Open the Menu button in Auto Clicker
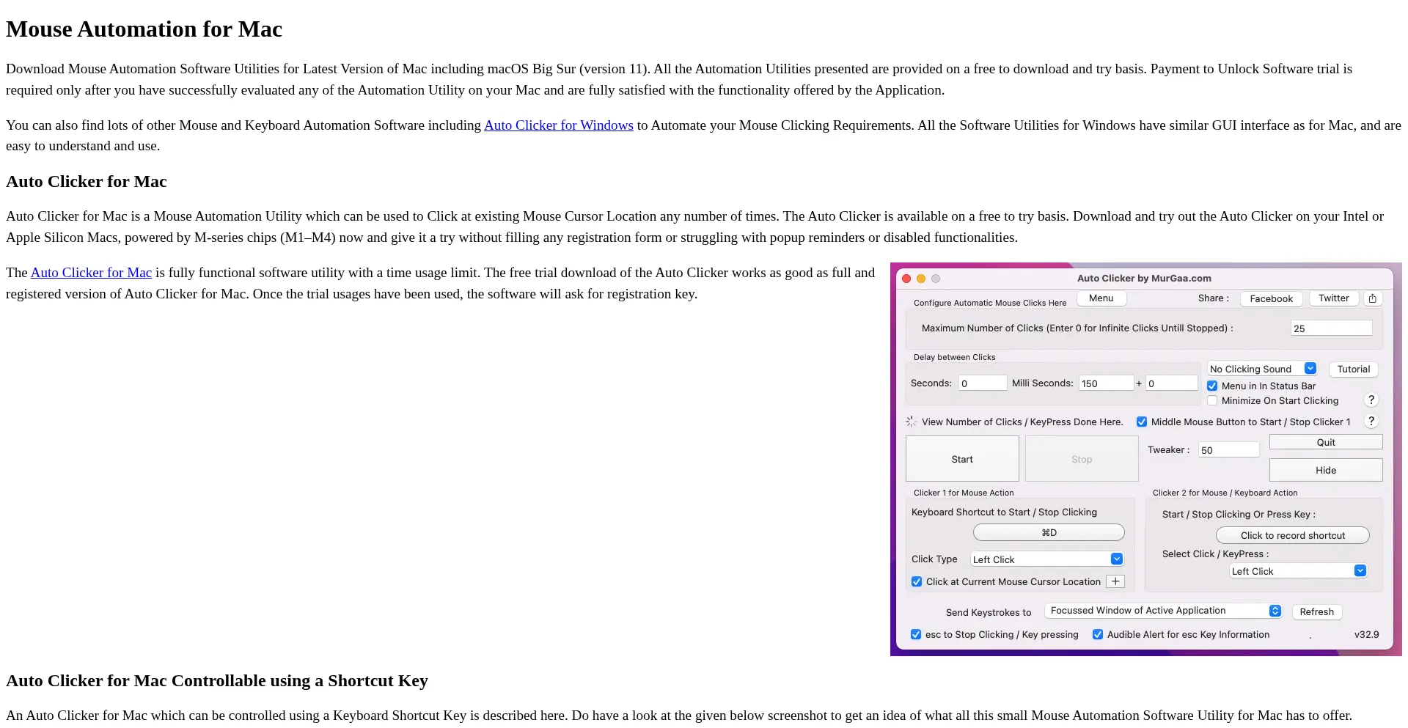The height and width of the screenshot is (728, 1408). (1101, 298)
